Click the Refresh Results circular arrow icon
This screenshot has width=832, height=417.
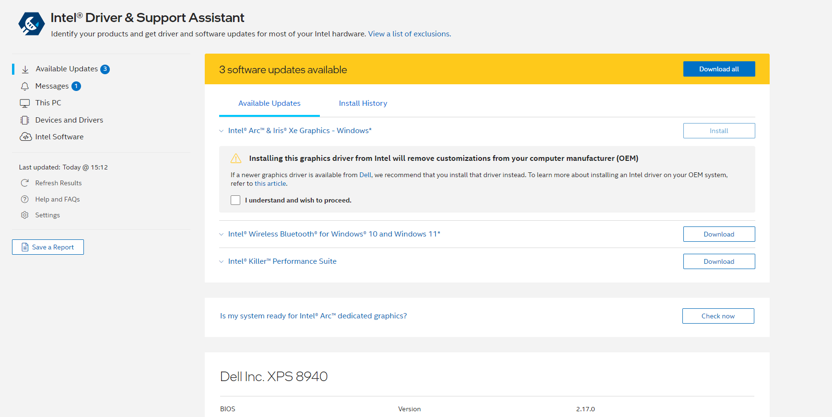pyautogui.click(x=25, y=183)
